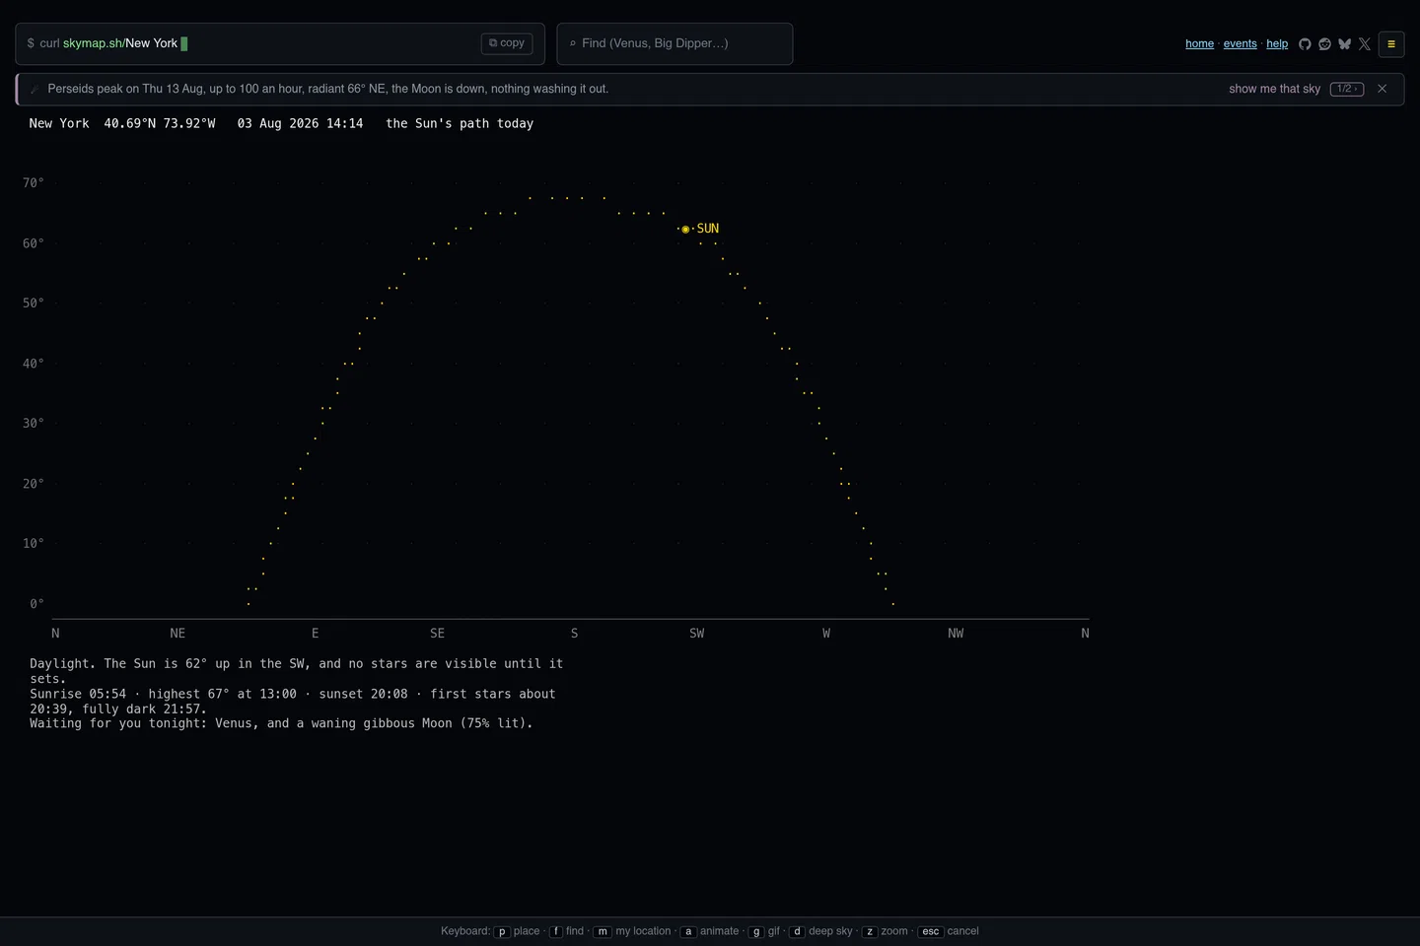Click the 0° altitude axis label
1420x946 pixels.
[x=36, y=604]
